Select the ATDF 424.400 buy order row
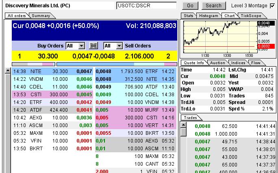This screenshot has width=278, height=173. coord(52,110)
